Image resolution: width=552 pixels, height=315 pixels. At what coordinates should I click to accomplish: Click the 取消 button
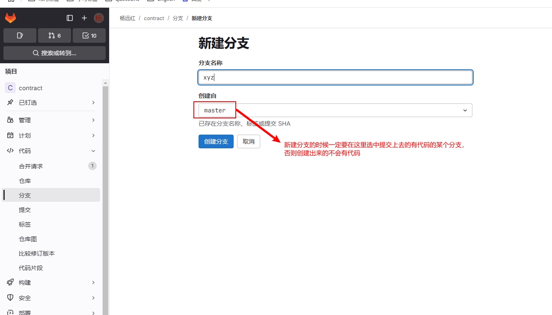pyautogui.click(x=249, y=141)
